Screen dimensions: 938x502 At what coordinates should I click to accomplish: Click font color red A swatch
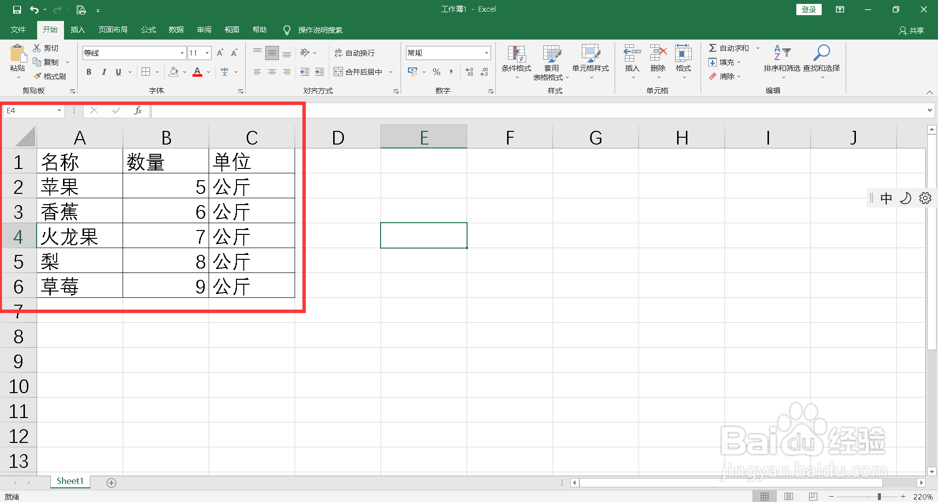pyautogui.click(x=197, y=72)
